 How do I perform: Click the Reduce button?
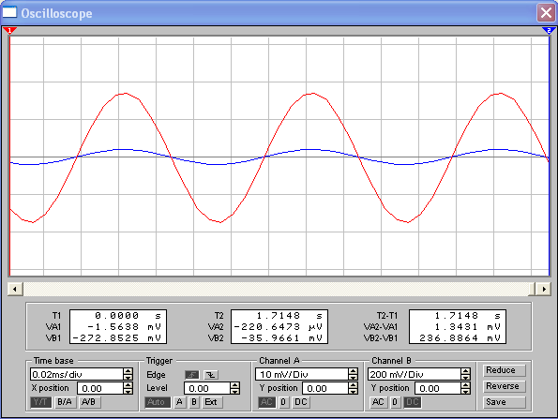pyautogui.click(x=504, y=370)
